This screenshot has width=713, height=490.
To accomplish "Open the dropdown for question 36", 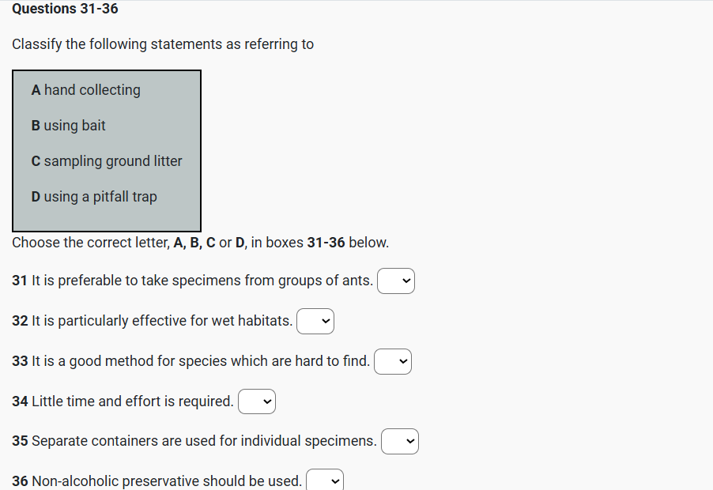I will (325, 481).
